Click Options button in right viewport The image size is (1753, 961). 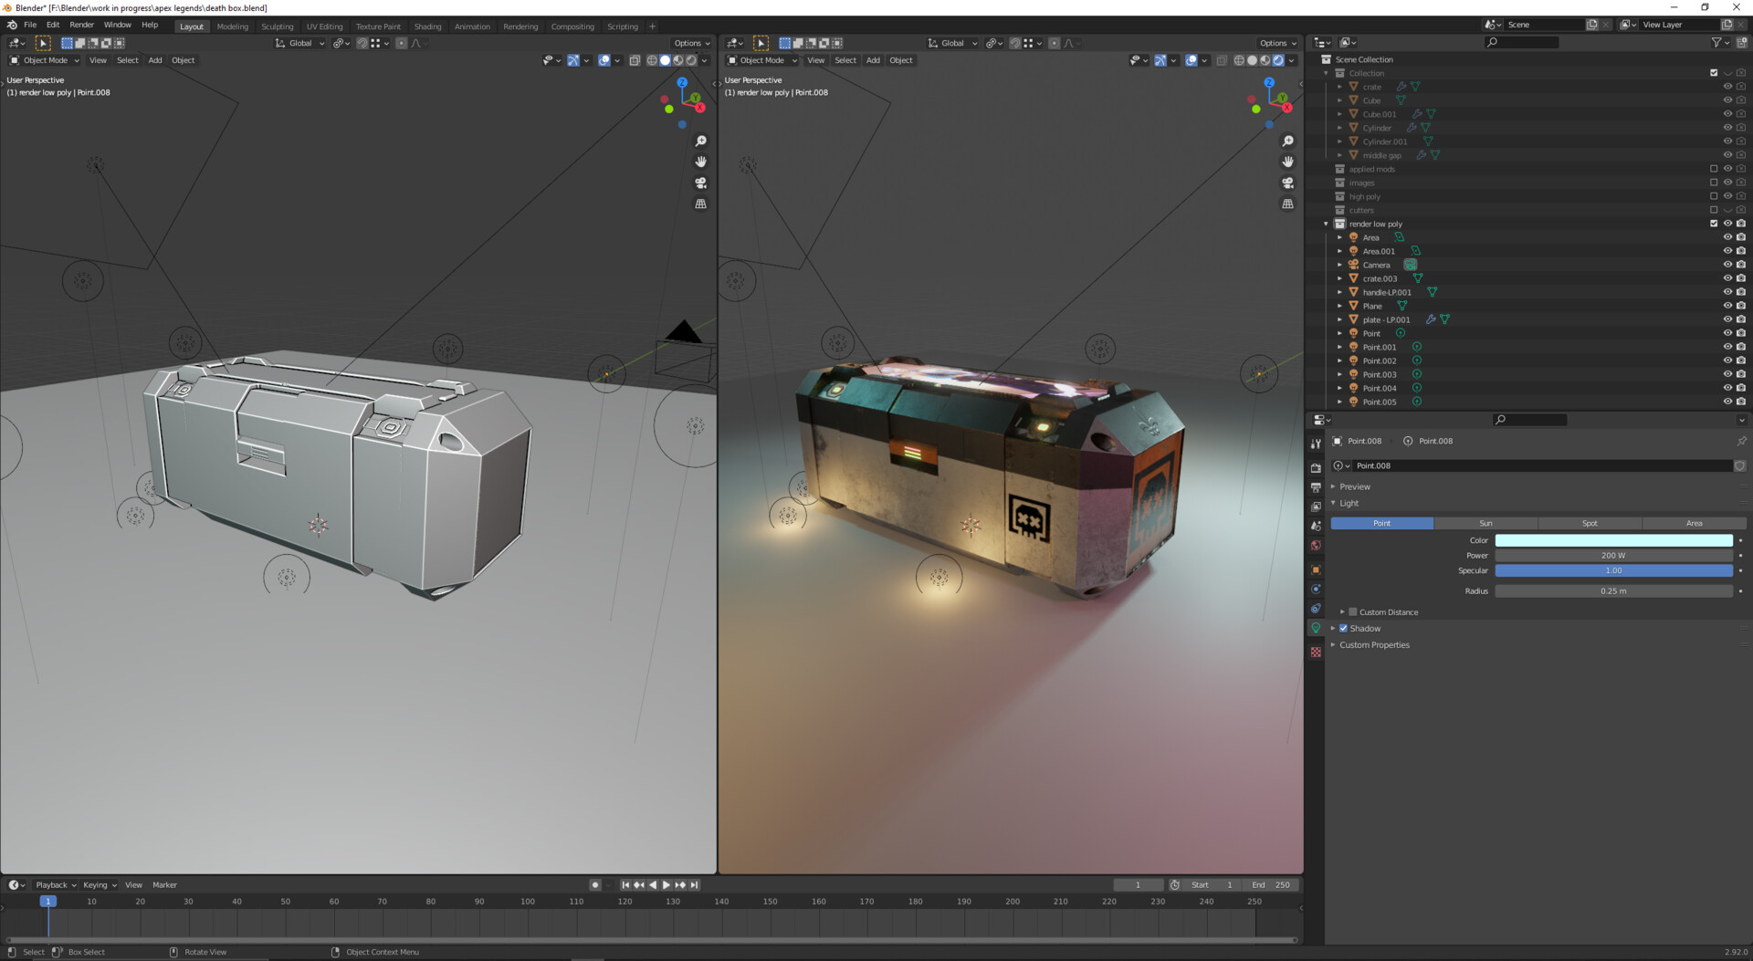coord(1277,43)
